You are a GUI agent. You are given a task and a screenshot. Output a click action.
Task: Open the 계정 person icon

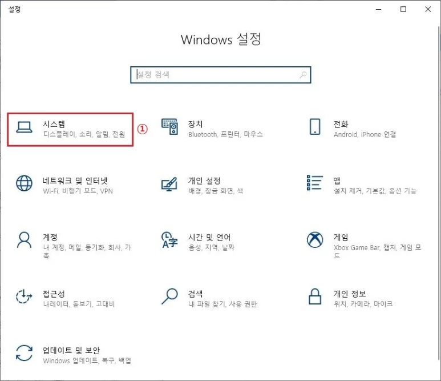(24, 240)
